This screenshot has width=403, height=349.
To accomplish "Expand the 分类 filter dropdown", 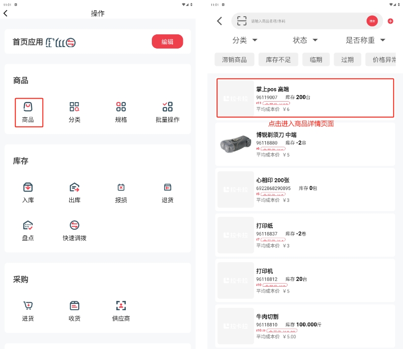I will pyautogui.click(x=245, y=40).
